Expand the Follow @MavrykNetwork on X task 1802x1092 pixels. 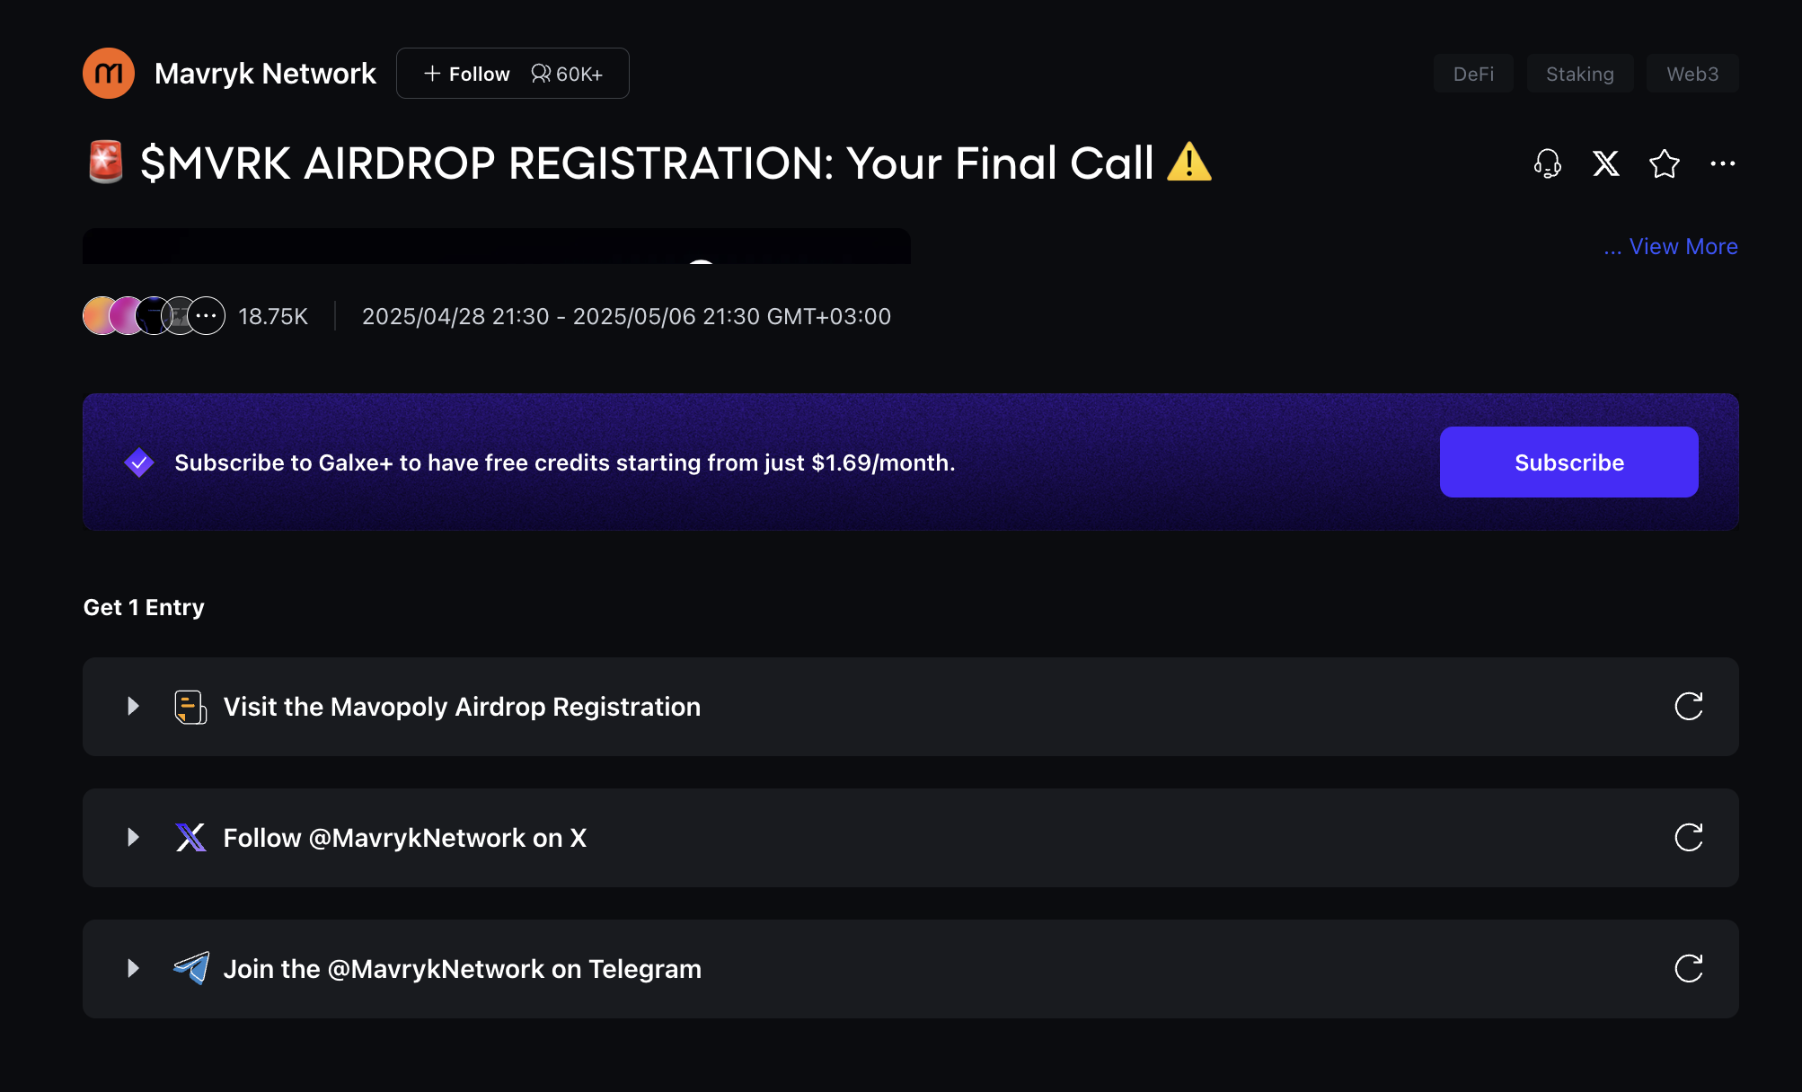(x=133, y=838)
